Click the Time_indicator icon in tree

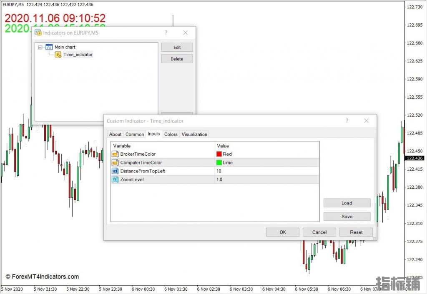point(58,55)
